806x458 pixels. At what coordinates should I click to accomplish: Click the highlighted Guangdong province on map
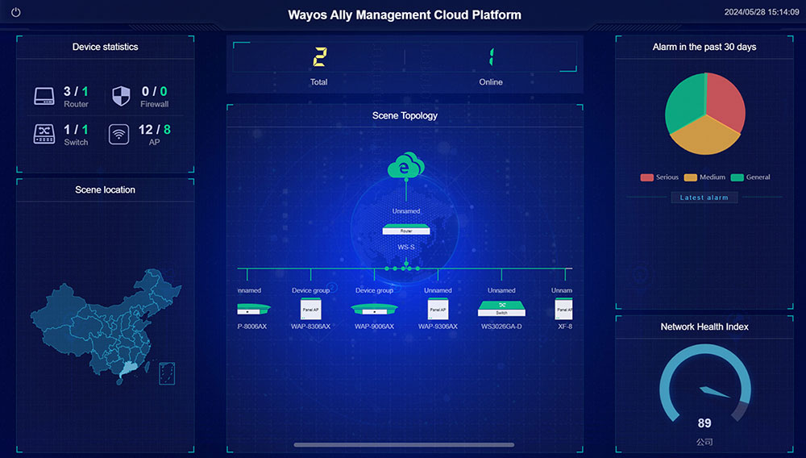point(127,369)
